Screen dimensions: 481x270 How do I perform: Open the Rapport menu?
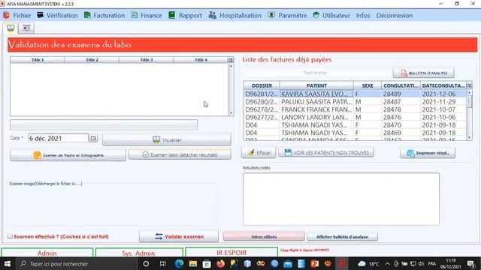(x=186, y=15)
